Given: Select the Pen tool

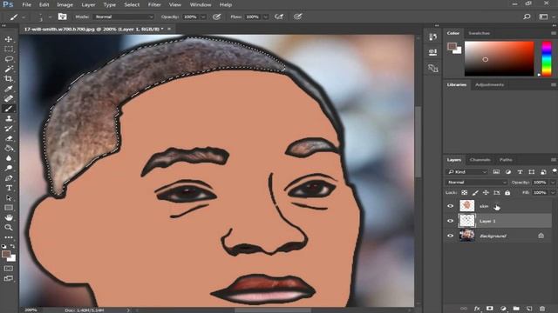Looking at the screenshot, I should (x=9, y=178).
